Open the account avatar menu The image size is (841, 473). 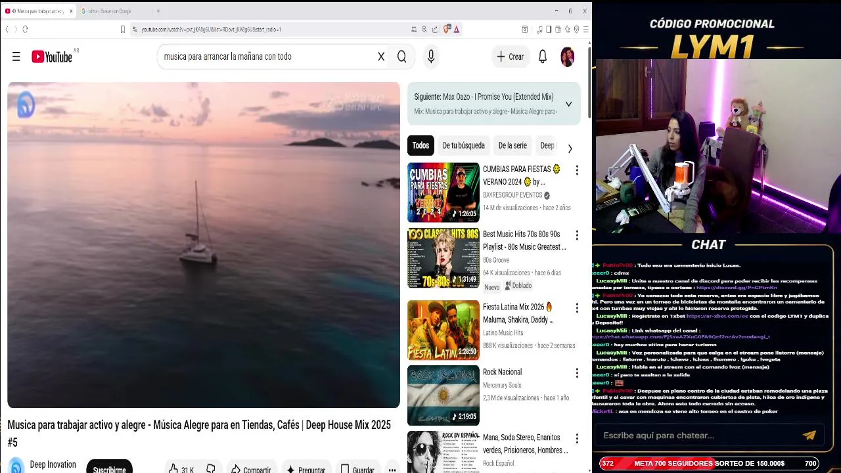[x=567, y=57]
